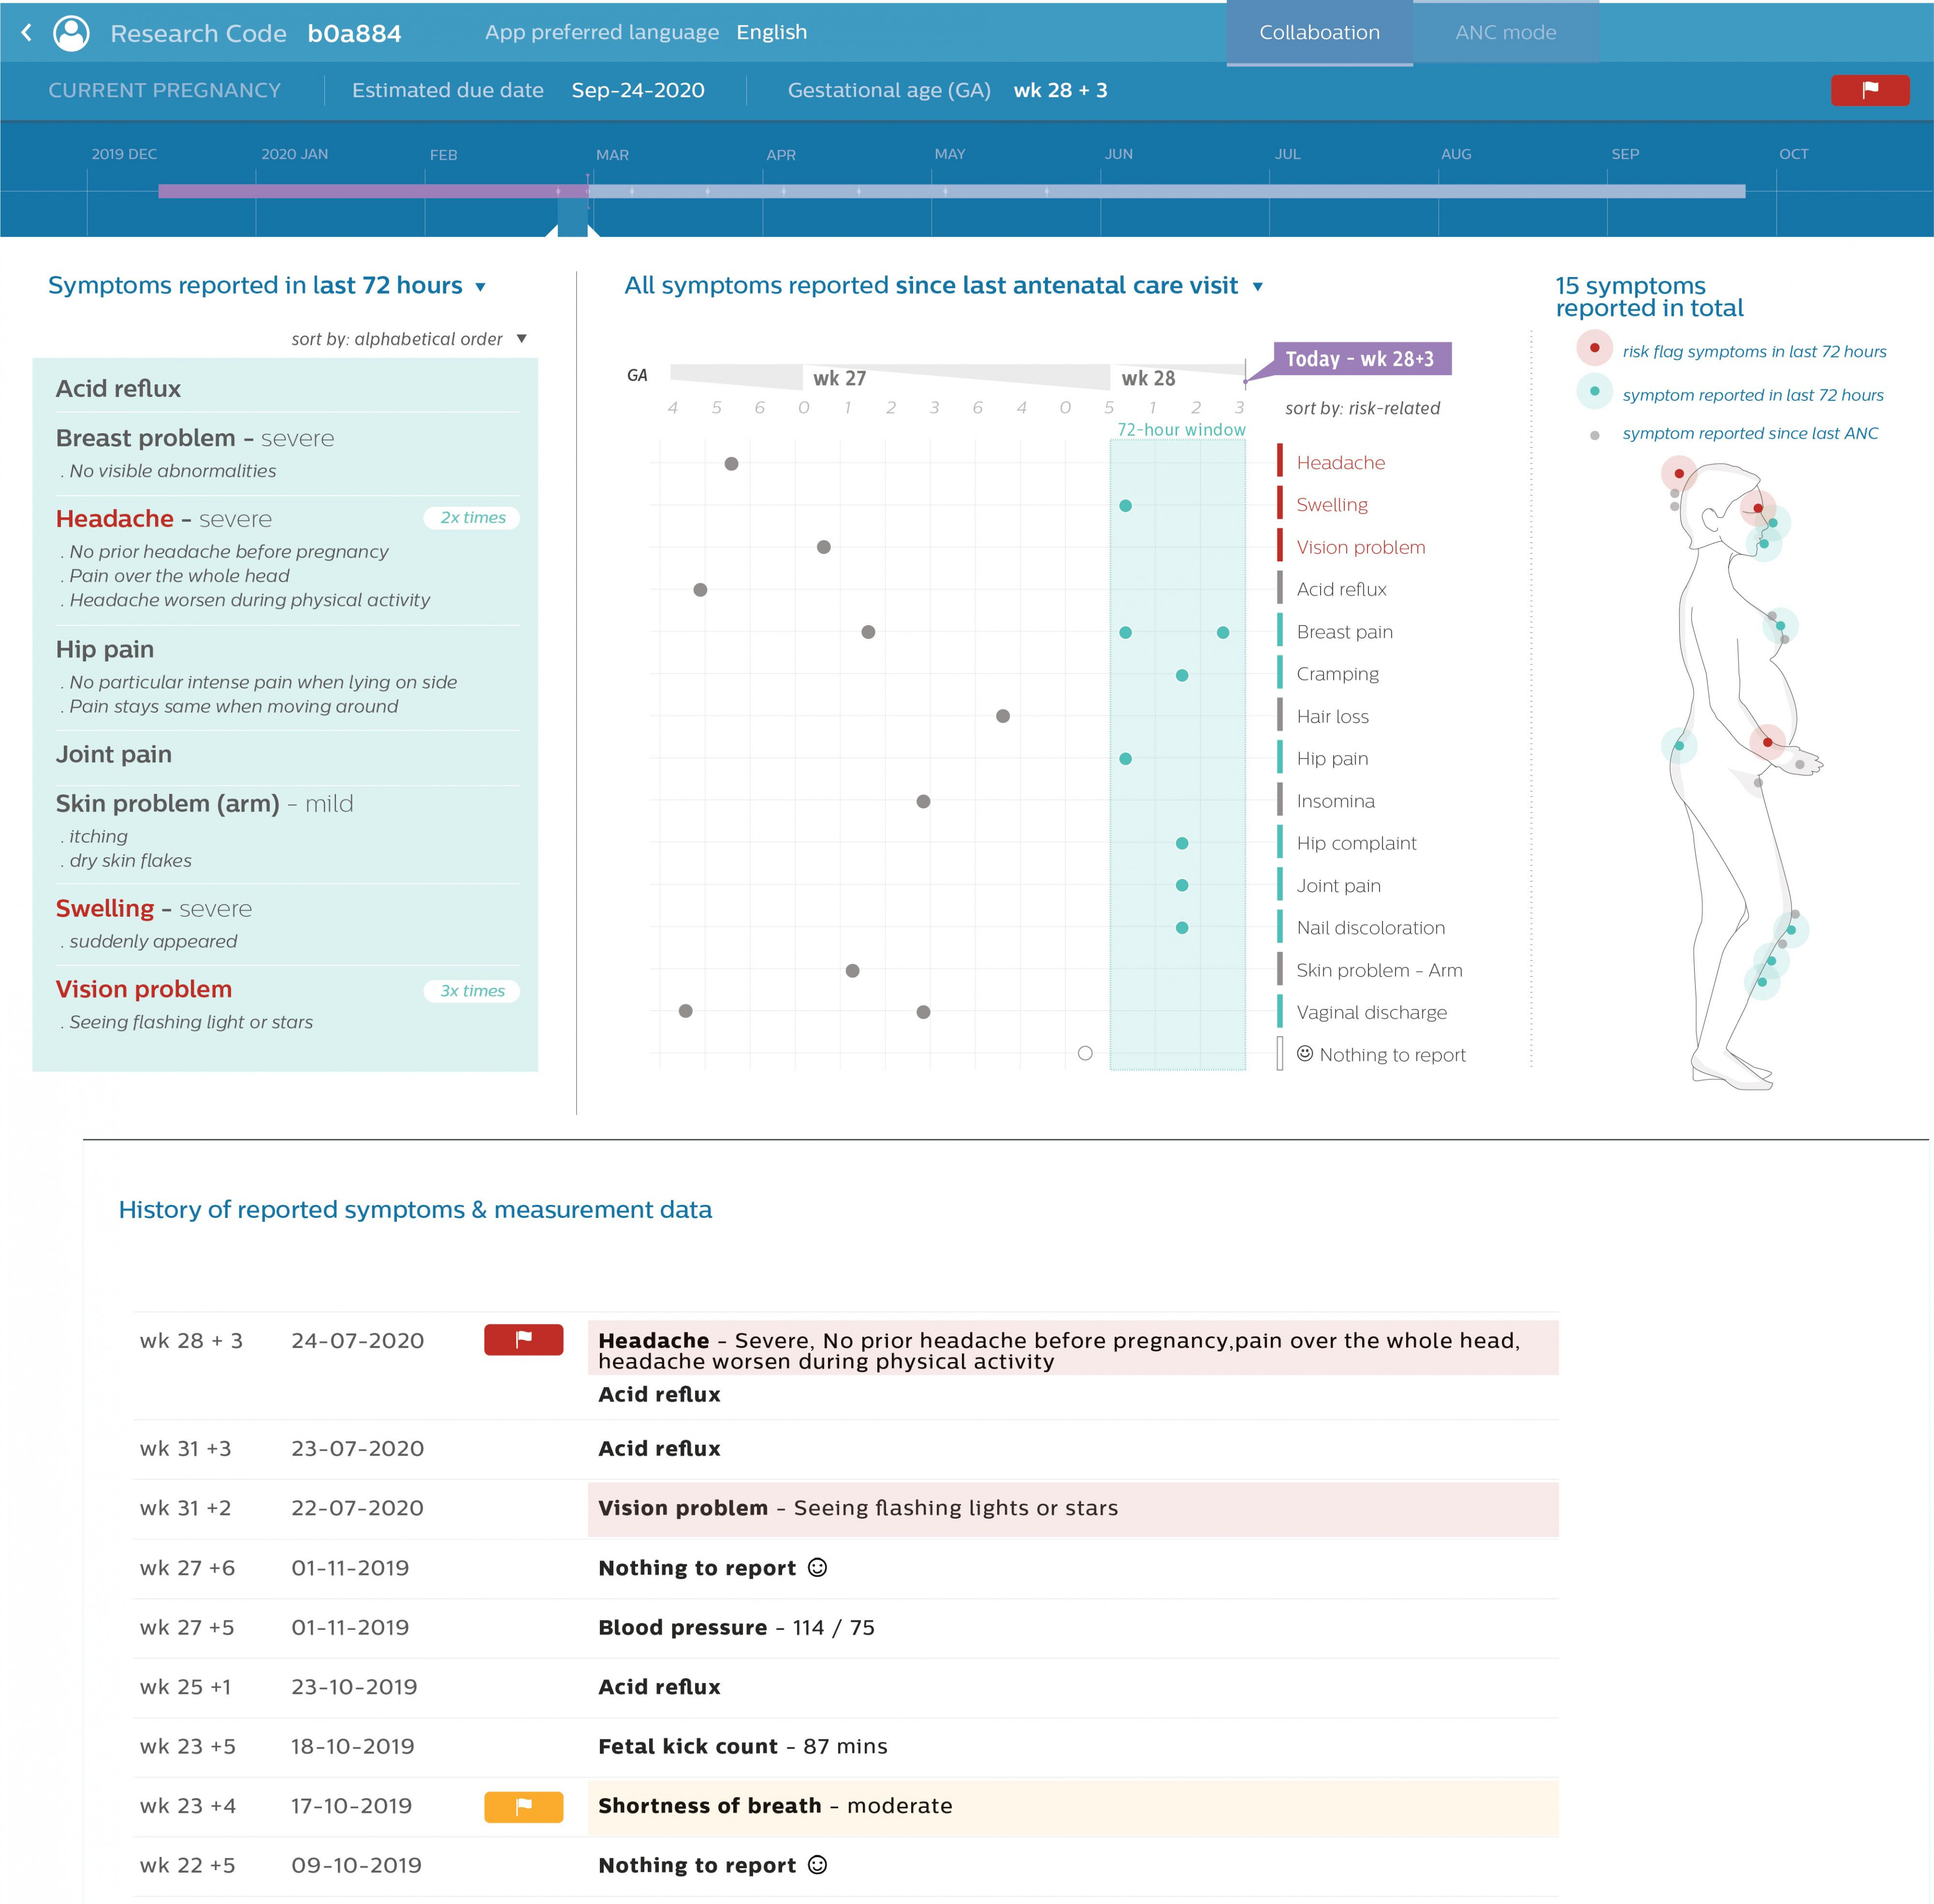
Task: Click the smiley icon on the wk 27+6 row
Action: pos(819,1567)
